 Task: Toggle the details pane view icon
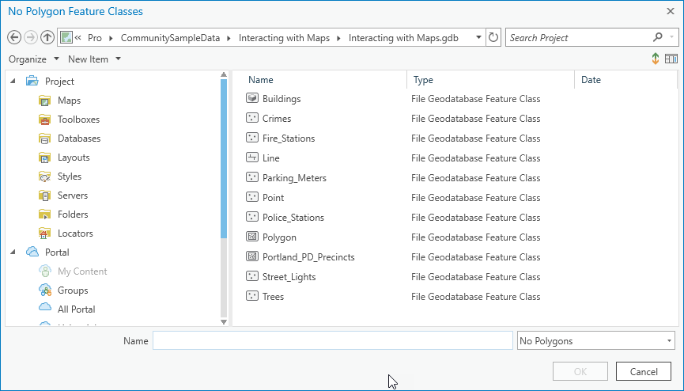tap(671, 59)
